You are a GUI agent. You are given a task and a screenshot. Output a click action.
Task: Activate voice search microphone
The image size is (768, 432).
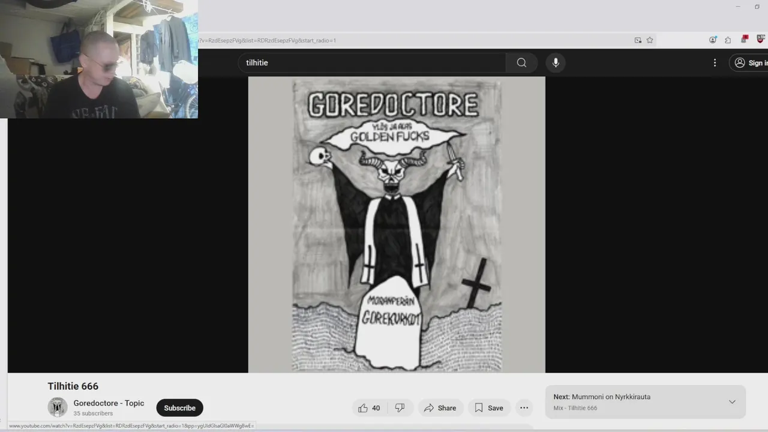click(556, 62)
